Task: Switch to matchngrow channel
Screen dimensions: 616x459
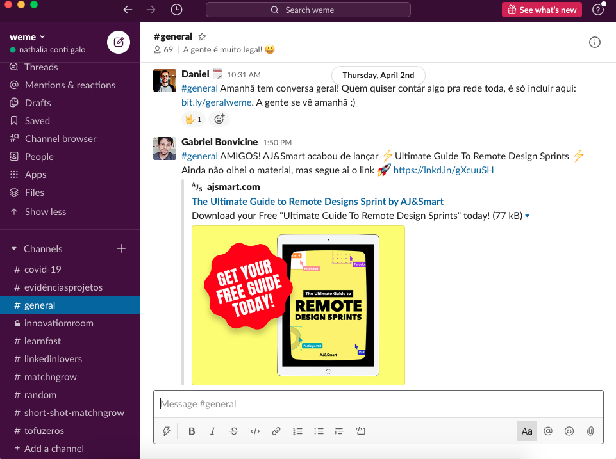Action: click(70, 377)
